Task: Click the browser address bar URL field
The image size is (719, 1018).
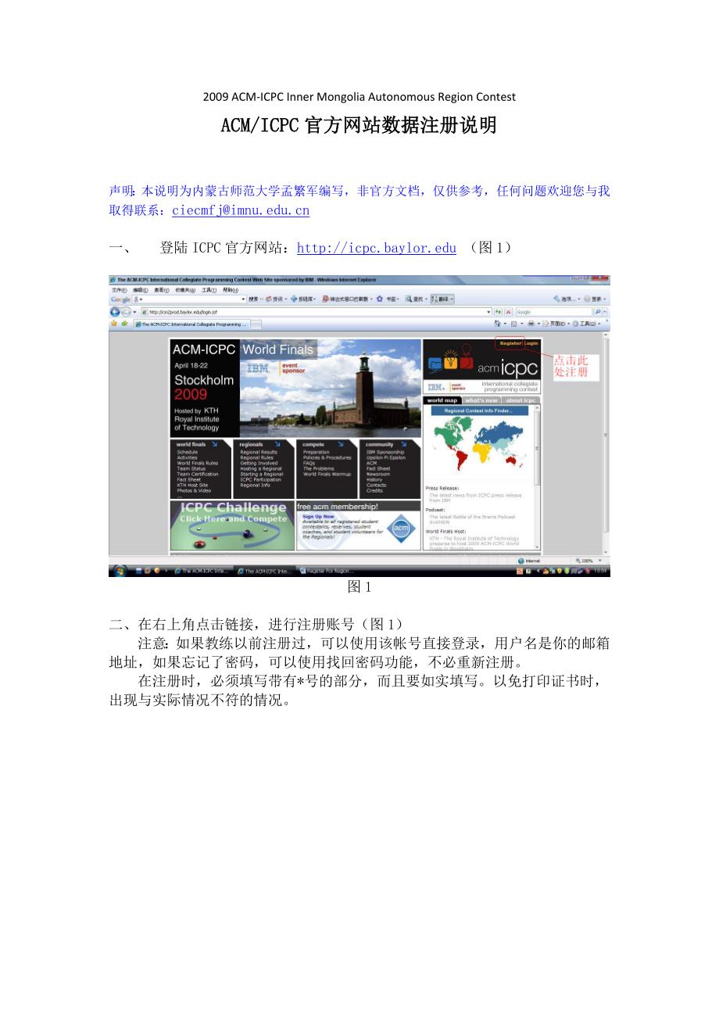Action: coord(313,312)
